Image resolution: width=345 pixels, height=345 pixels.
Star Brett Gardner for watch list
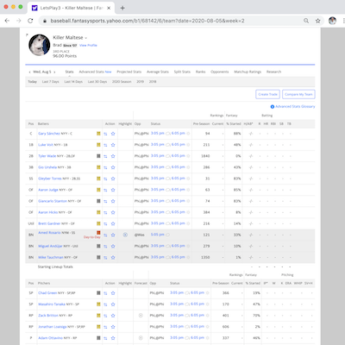(113, 223)
